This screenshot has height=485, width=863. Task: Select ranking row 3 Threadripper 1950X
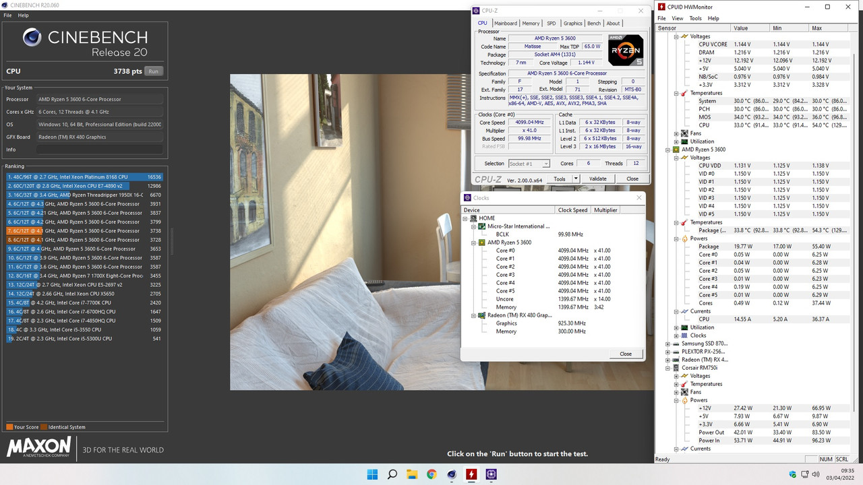point(84,195)
